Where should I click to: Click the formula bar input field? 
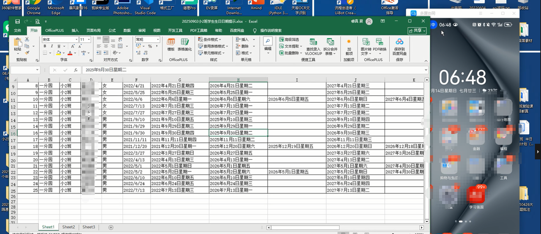254,70
